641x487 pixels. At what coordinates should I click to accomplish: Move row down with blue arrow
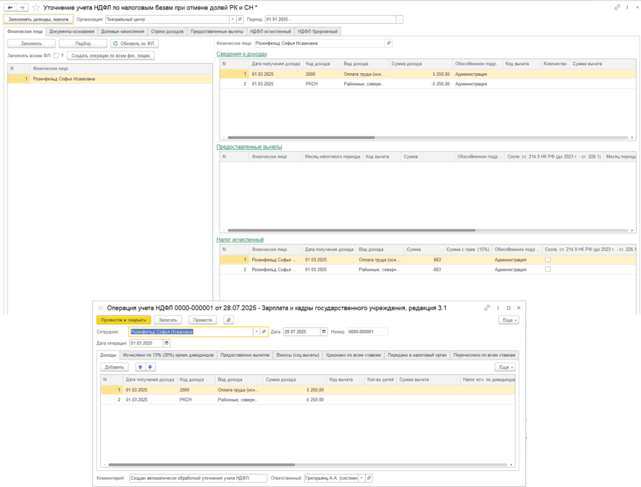coord(150,367)
